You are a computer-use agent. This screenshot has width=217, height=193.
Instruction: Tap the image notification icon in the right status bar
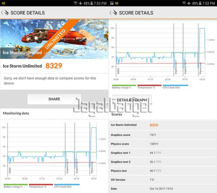112,3
